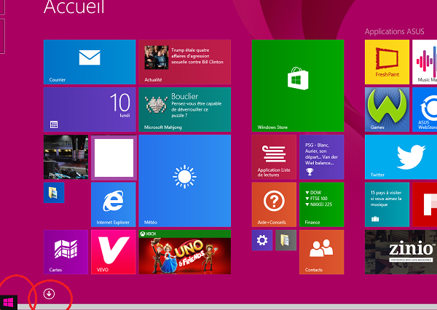Open the sports tile about PSG - Blanc
Image resolution: width=437 pixels, height=310 pixels.
click(x=321, y=157)
